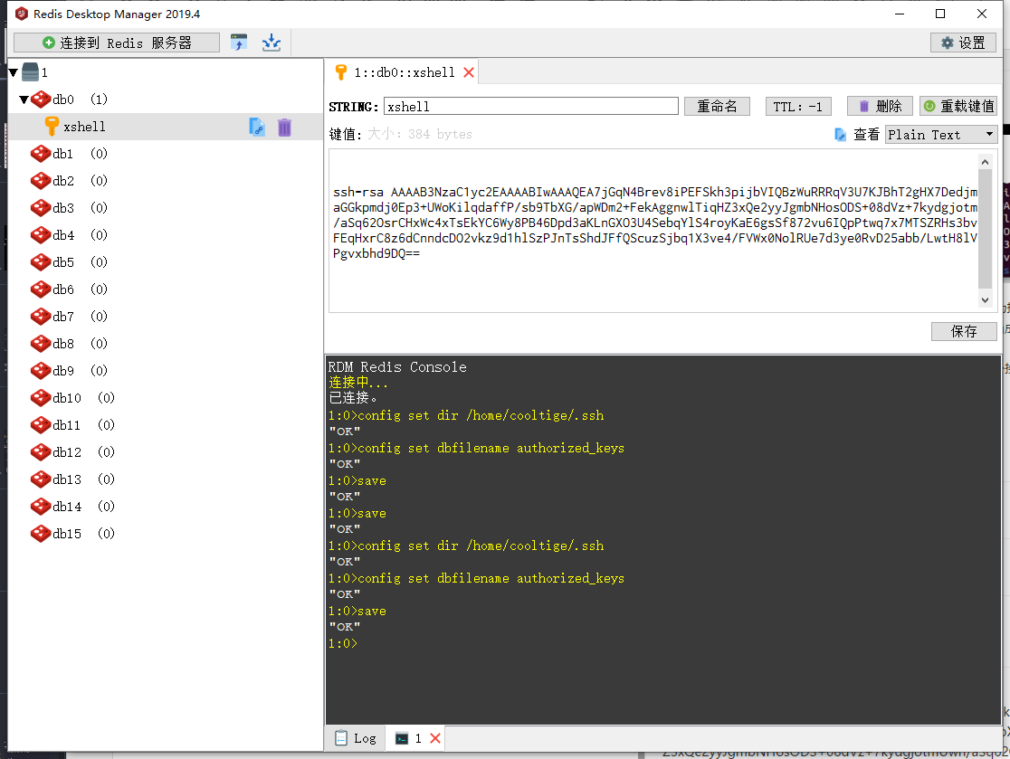Click the import connections toolbar icon

click(x=272, y=43)
